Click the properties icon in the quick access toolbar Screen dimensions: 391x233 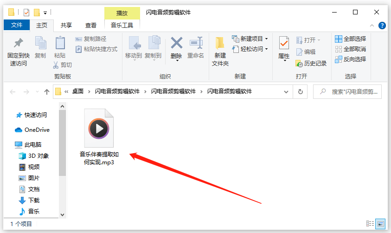click(x=26, y=12)
